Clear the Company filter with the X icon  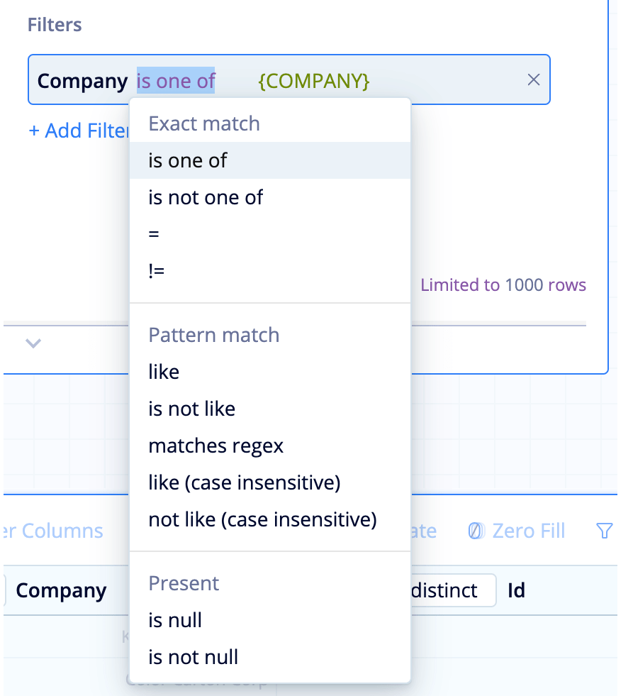pyautogui.click(x=534, y=80)
